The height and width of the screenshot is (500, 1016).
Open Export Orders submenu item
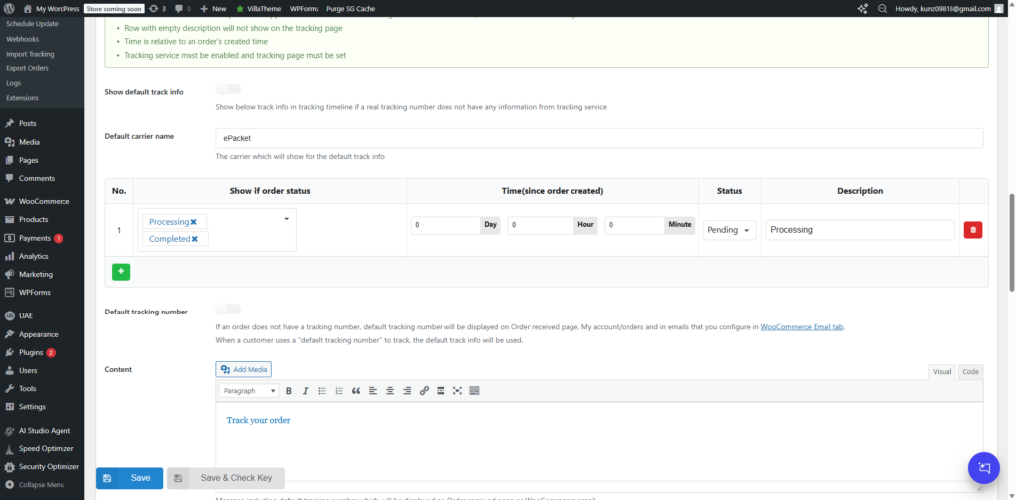[x=27, y=68]
